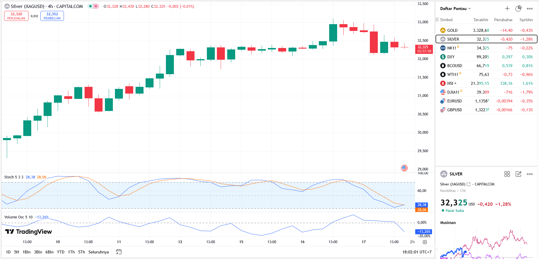Screen dimensions: 539x259
Task: Toggle the green market status indicator
Action: 90,6
